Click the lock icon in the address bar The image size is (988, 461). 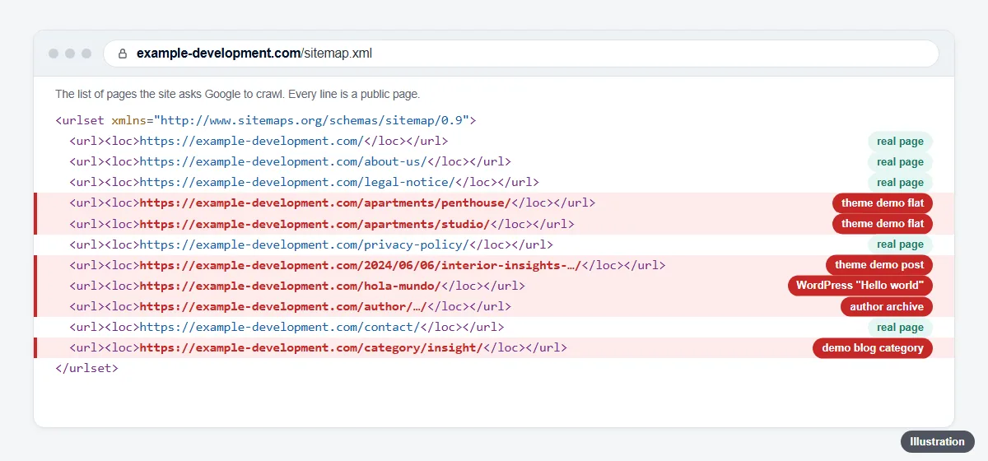pos(123,54)
